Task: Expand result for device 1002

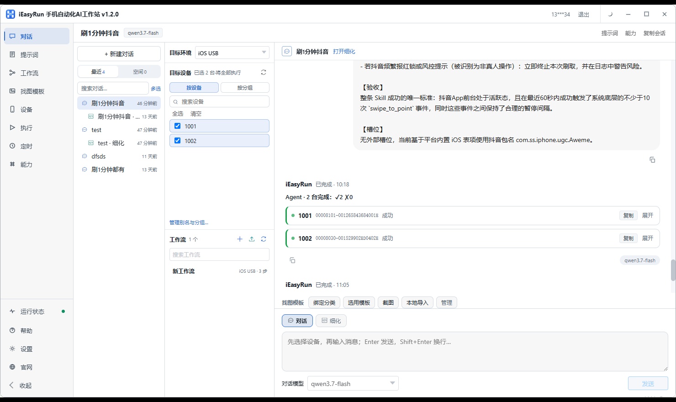Action: click(648, 238)
